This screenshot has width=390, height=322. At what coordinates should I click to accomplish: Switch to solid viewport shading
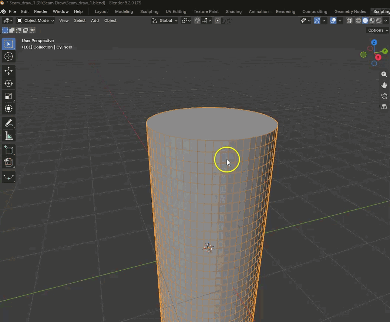365,21
